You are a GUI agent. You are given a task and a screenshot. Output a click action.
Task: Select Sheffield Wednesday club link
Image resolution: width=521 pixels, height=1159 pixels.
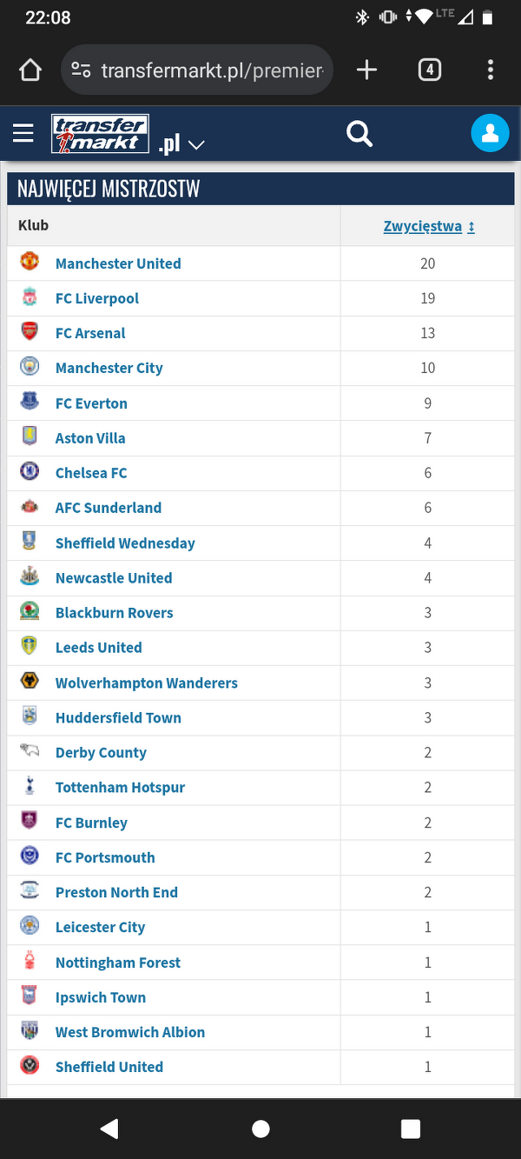click(125, 543)
